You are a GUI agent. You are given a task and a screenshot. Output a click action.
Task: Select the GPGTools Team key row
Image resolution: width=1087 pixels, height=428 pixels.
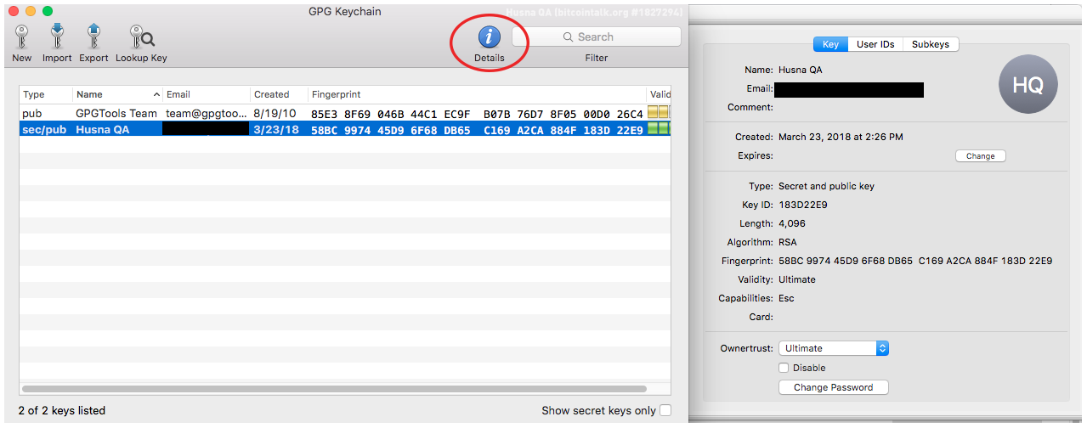[x=345, y=113]
